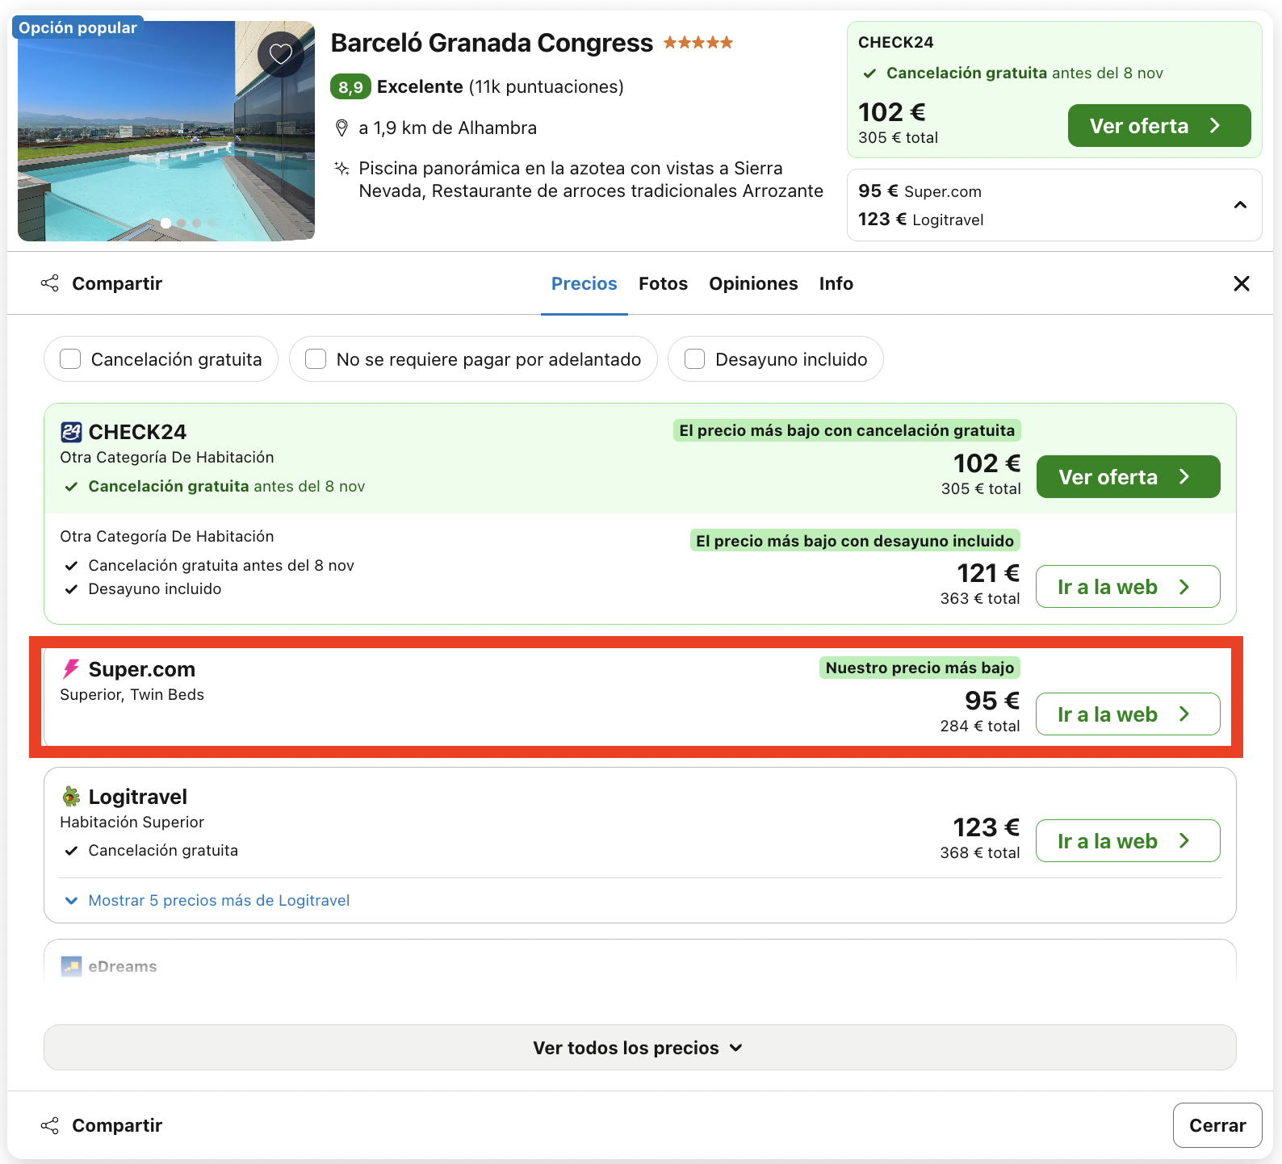Screen dimensions: 1282x1164
Task: Enable No se requiere pagar por adelantado
Action: (x=316, y=359)
